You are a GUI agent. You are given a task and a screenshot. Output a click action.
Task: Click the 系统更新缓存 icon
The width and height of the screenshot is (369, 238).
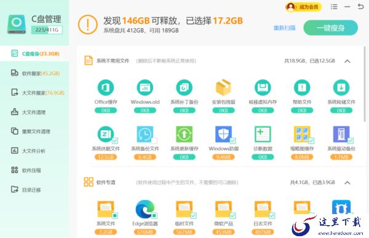184,134
